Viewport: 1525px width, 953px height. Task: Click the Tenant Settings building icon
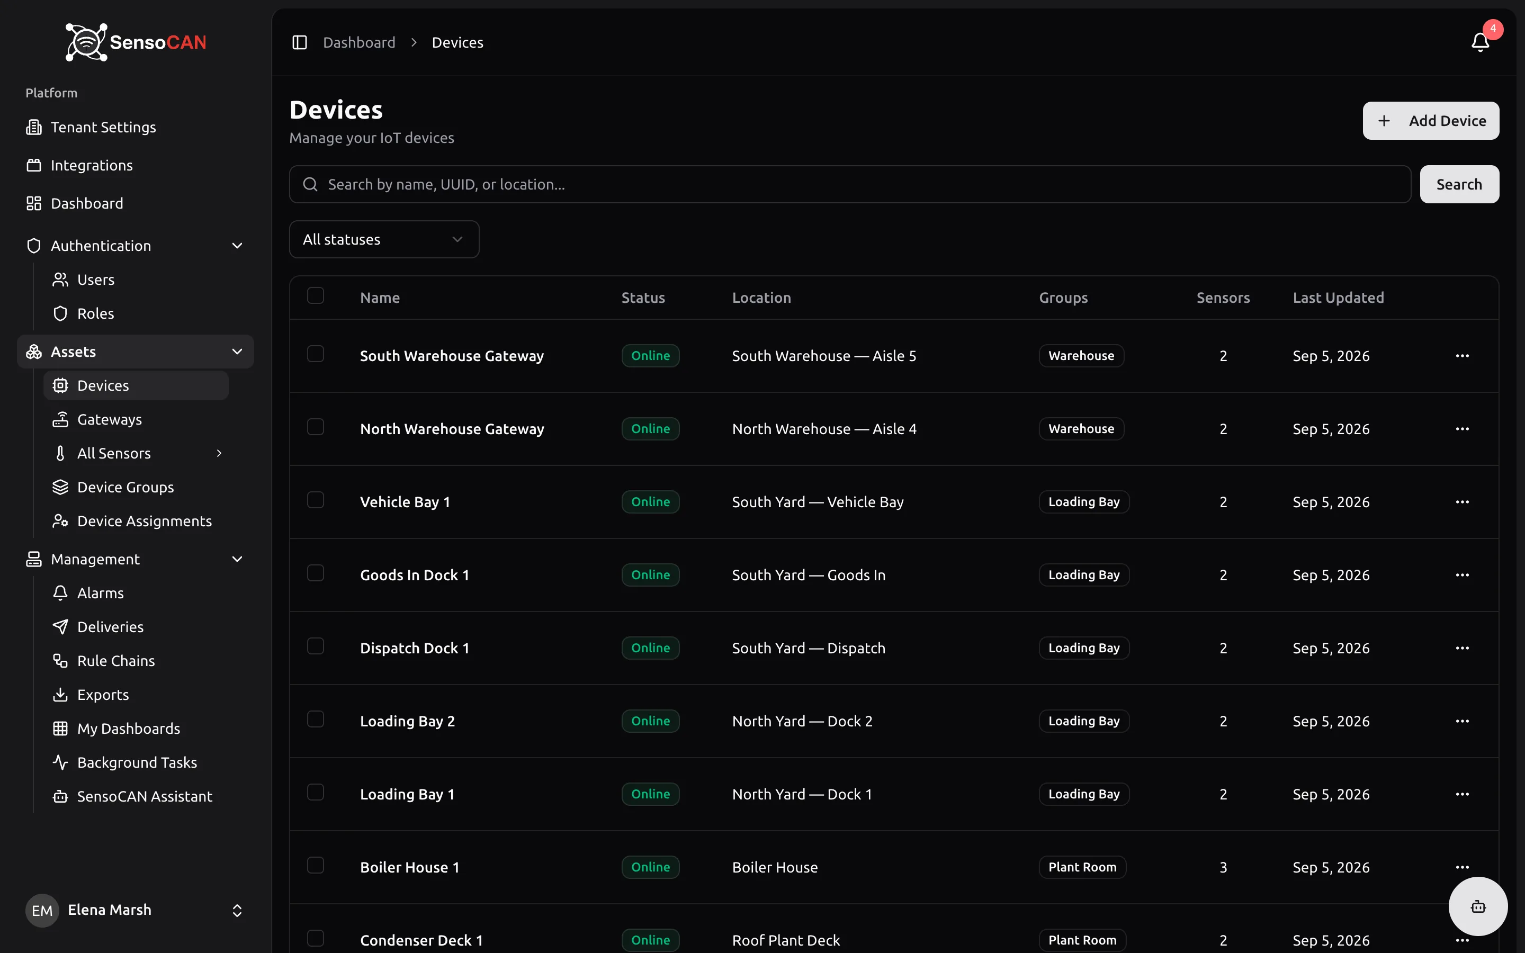coord(34,127)
